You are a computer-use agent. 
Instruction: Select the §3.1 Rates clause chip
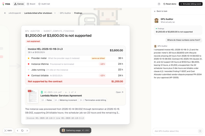point(47,100)
